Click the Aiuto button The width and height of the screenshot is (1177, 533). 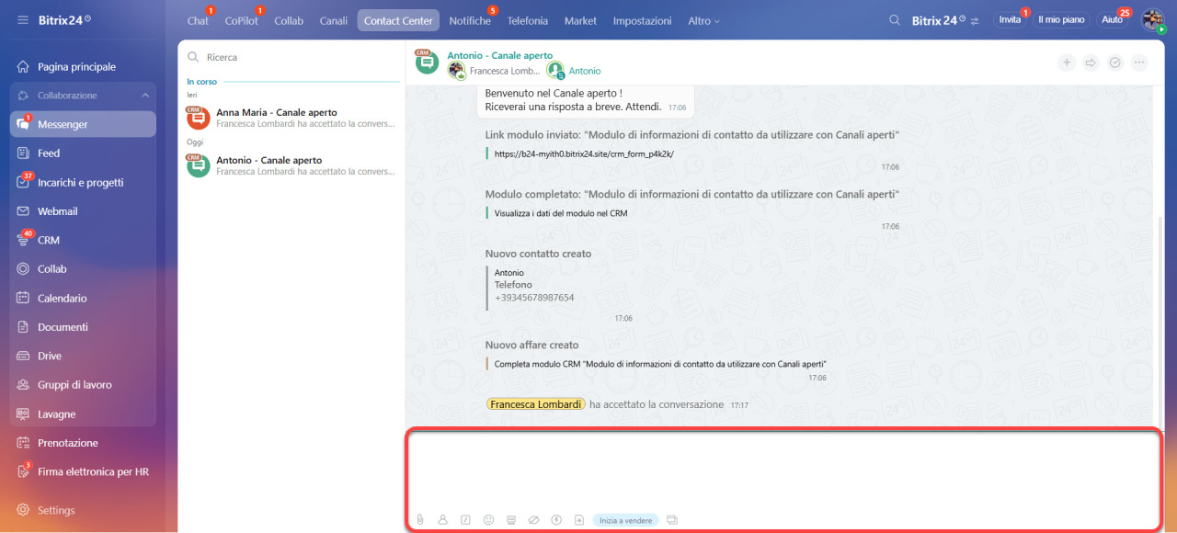coord(1113,19)
